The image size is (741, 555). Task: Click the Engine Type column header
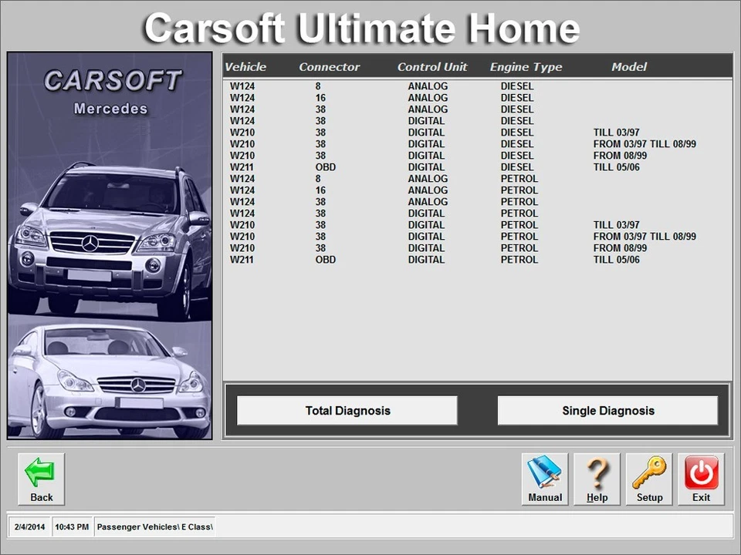click(x=526, y=66)
